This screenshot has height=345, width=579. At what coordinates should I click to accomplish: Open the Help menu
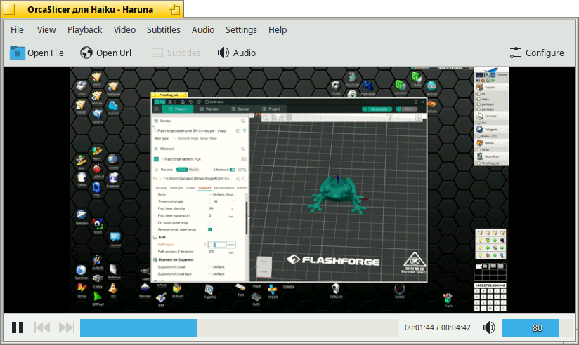[278, 30]
